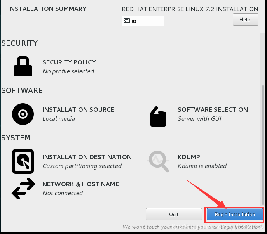Click 'Custom partitioning selected' text

(x=82, y=166)
